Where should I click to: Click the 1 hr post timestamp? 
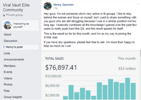pyautogui.click(x=56, y=8)
